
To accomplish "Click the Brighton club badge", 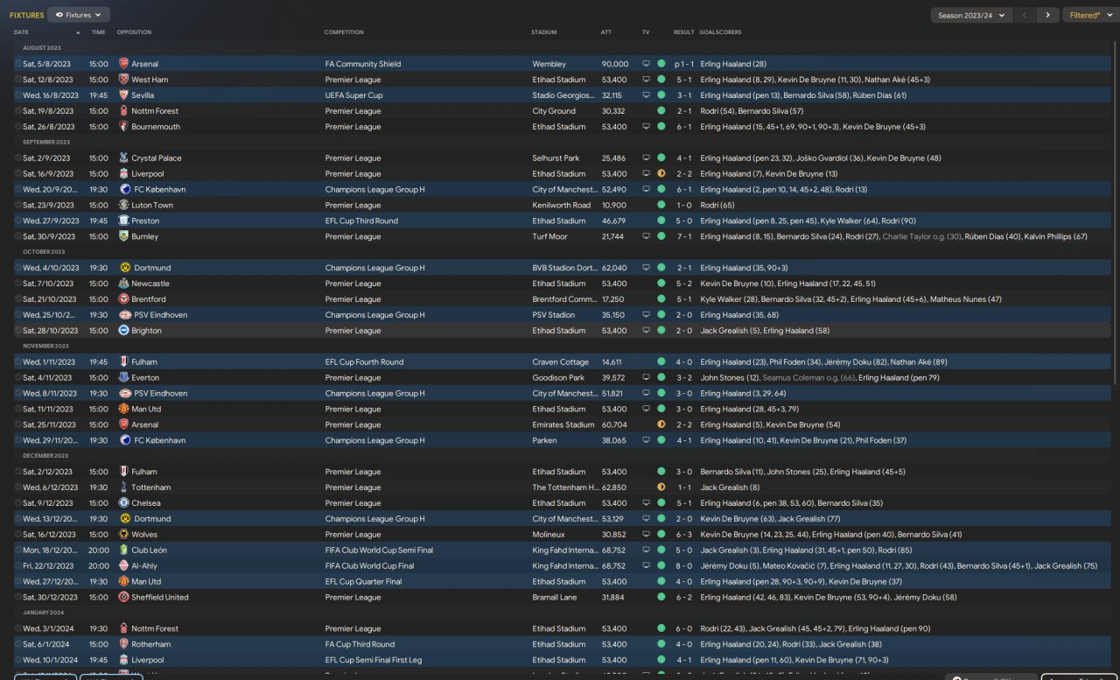I will point(123,331).
